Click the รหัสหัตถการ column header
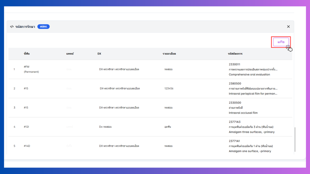 (x=235, y=54)
